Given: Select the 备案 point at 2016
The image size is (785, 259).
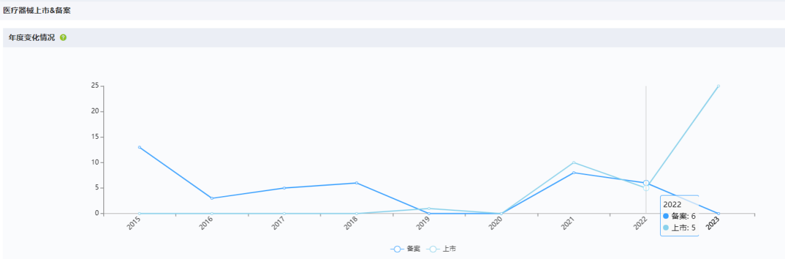Looking at the screenshot, I should 212,198.
